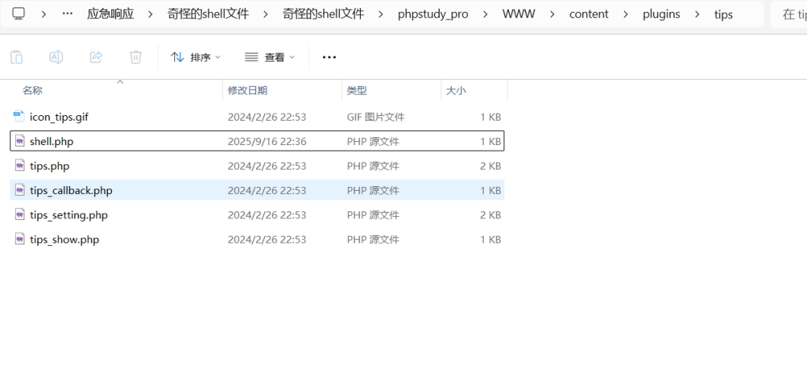The width and height of the screenshot is (807, 373).
Task: Open the three-dots more options menu
Action: click(329, 57)
